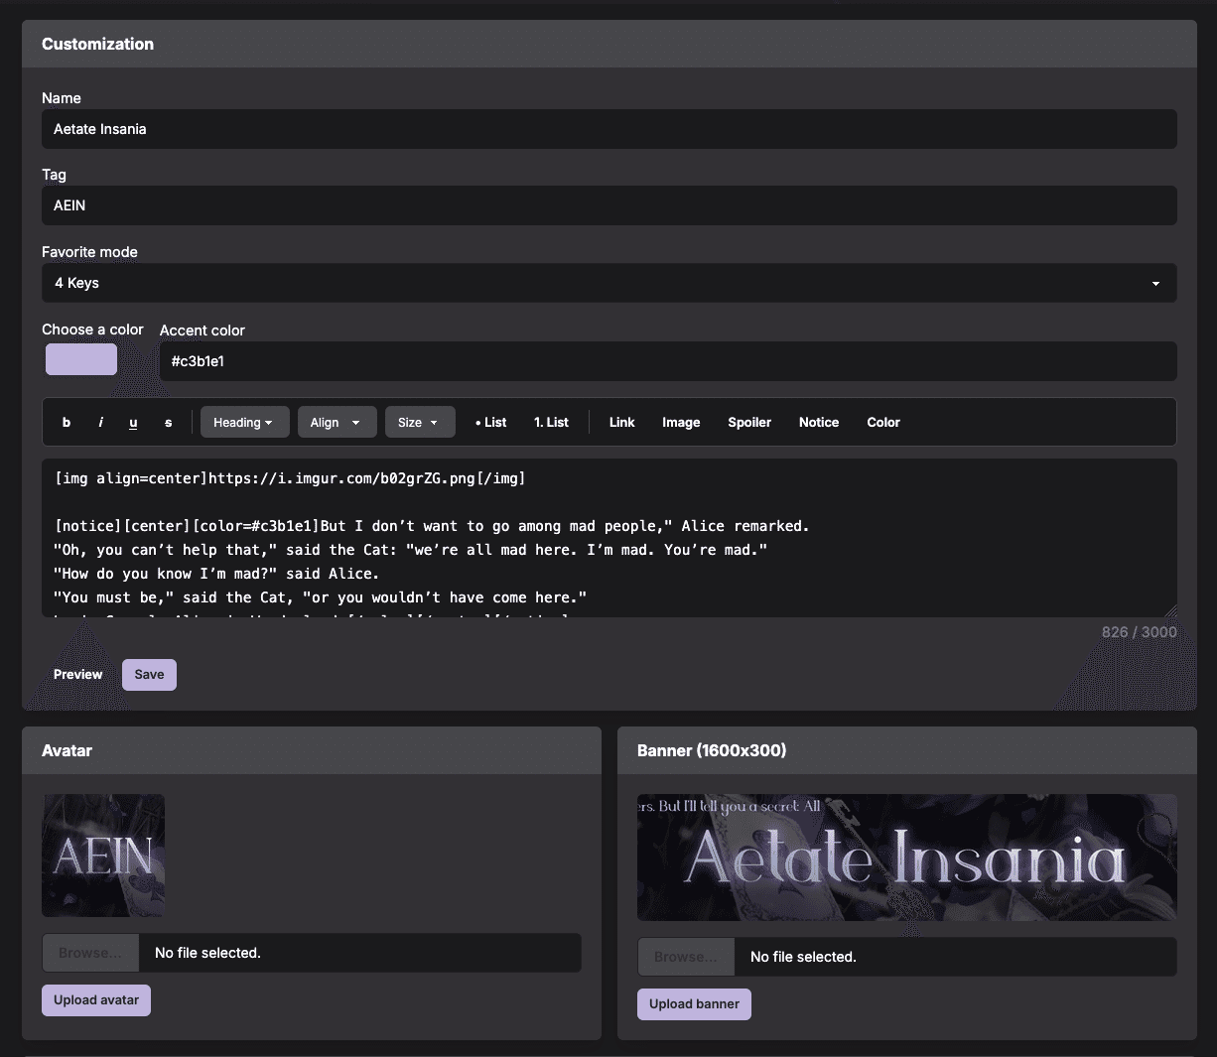Click the avatar 'No file selected.' text
The height and width of the screenshot is (1057, 1217).
click(x=207, y=953)
